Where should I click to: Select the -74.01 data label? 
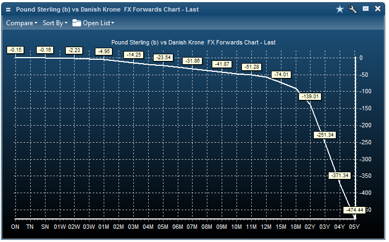click(x=282, y=74)
